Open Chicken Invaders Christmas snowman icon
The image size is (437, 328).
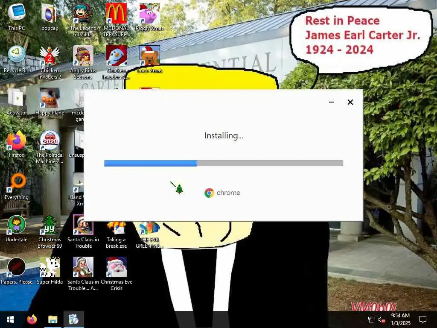pos(116,62)
